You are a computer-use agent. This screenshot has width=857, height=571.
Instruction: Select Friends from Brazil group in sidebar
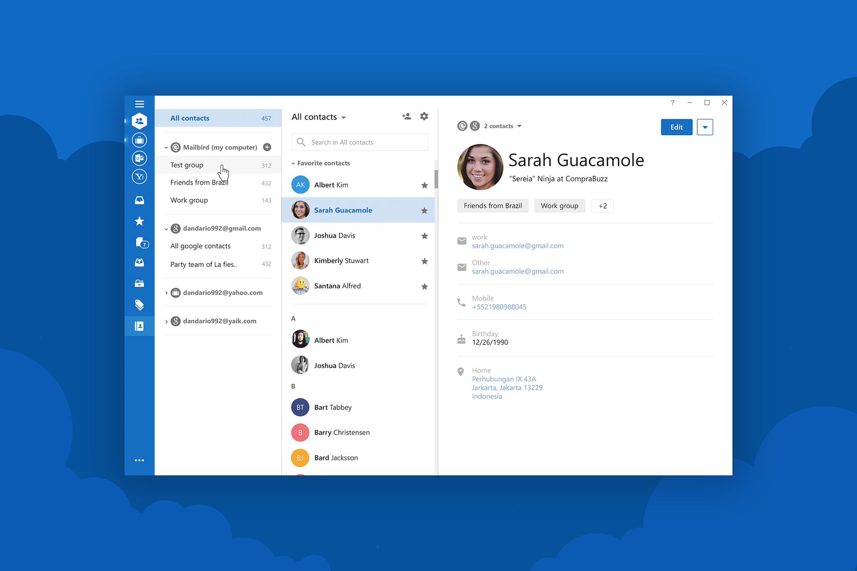pyautogui.click(x=218, y=182)
